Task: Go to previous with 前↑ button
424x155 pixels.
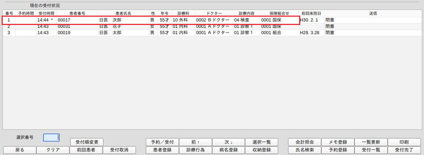Action: [x=195, y=142]
